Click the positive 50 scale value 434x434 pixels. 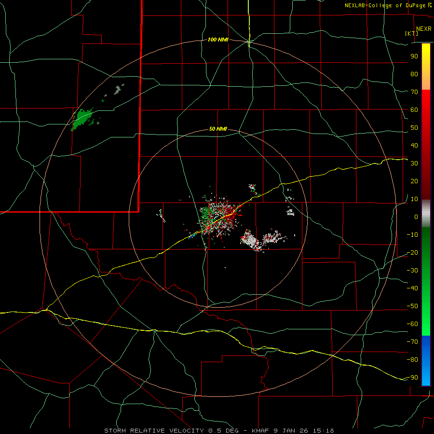click(x=414, y=128)
